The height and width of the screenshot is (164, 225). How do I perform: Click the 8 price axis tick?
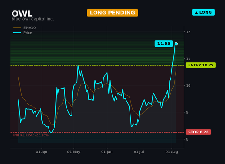(187, 139)
